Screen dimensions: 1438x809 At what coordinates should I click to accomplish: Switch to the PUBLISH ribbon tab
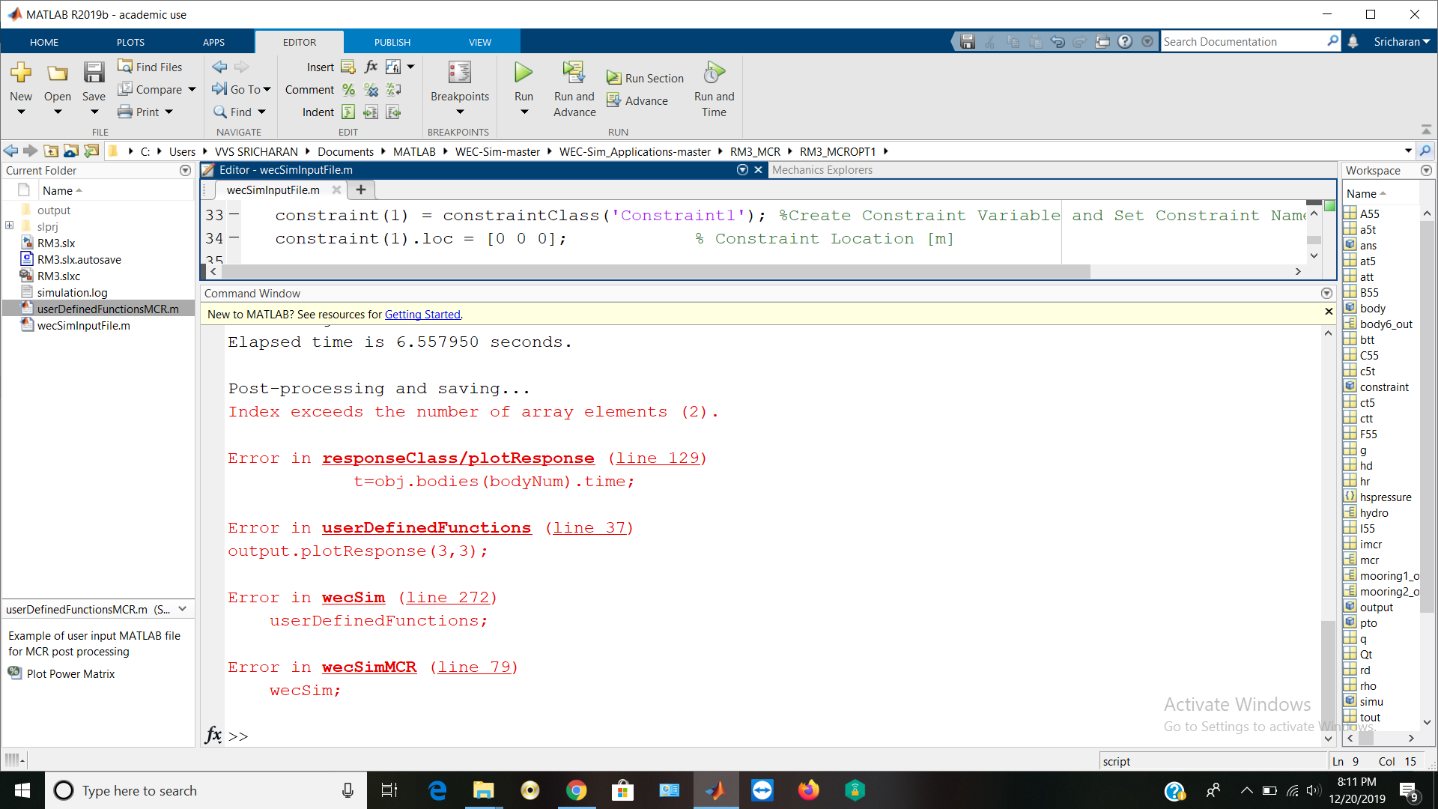coord(392,42)
